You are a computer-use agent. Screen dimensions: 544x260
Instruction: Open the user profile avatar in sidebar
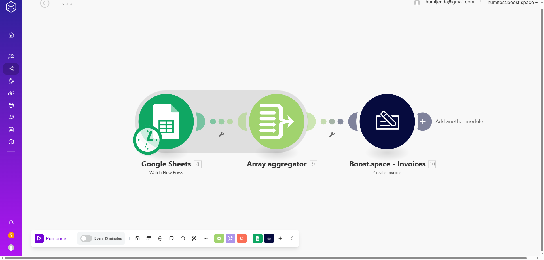tap(11, 248)
